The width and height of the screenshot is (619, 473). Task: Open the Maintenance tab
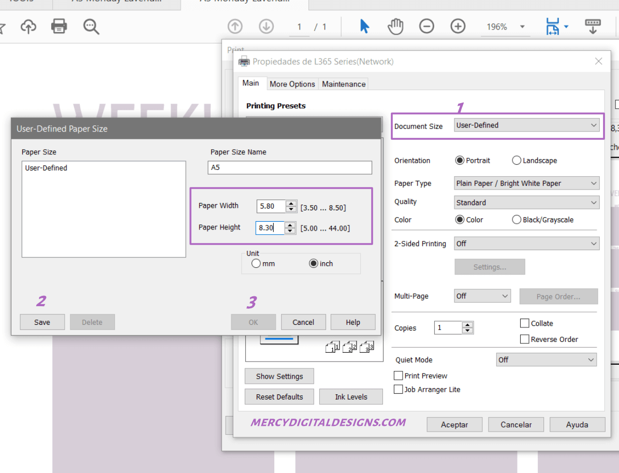(343, 83)
